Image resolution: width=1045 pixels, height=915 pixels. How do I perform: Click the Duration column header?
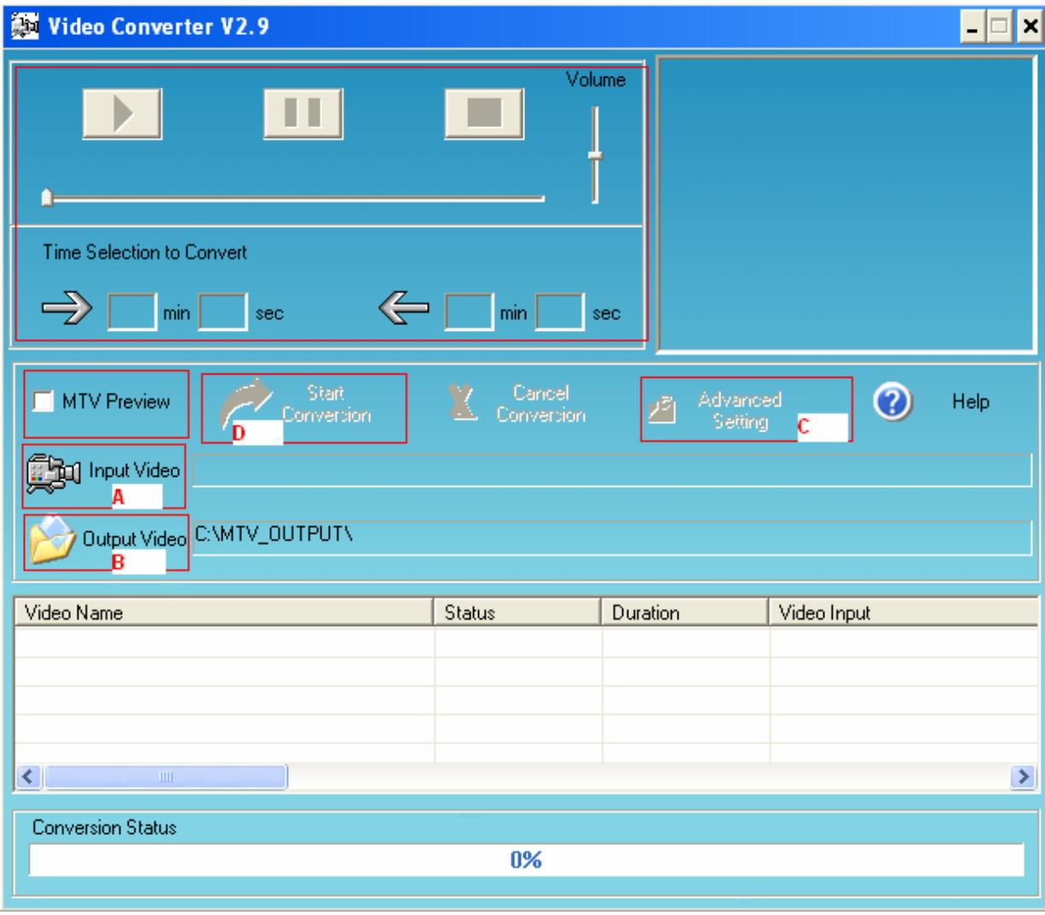[x=686, y=612]
